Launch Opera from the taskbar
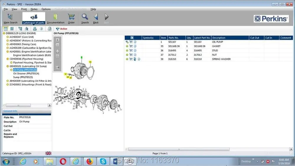Viewport: 295px width, 166px height. (63, 161)
